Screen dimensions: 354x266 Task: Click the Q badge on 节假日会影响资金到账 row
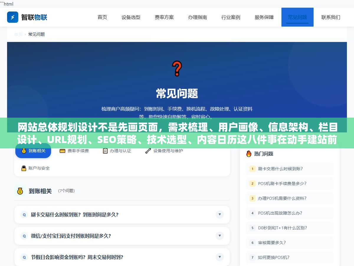pos(24,257)
